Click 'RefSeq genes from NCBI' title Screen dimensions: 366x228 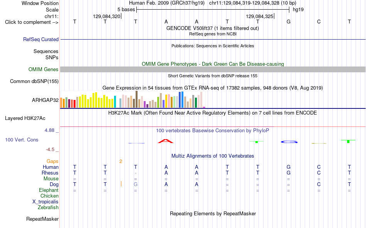(213, 34)
